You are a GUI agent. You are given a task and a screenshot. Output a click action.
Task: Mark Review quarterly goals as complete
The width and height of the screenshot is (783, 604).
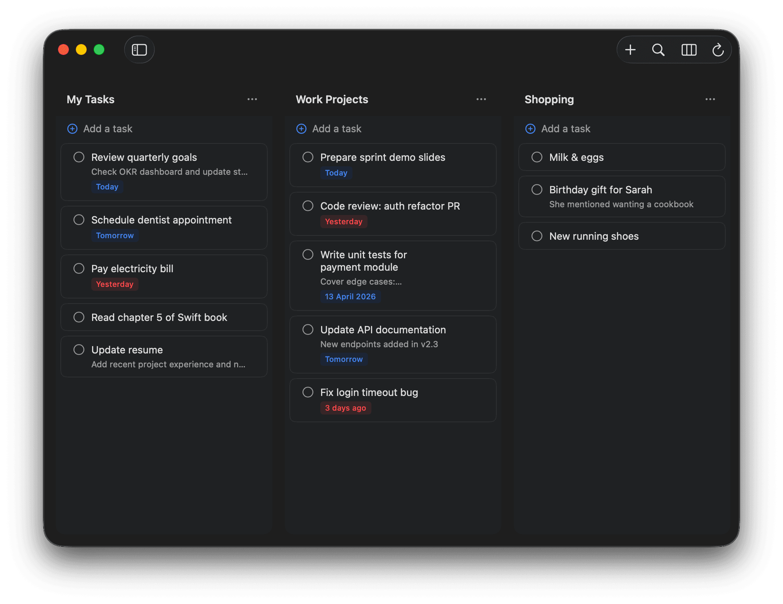(x=79, y=157)
